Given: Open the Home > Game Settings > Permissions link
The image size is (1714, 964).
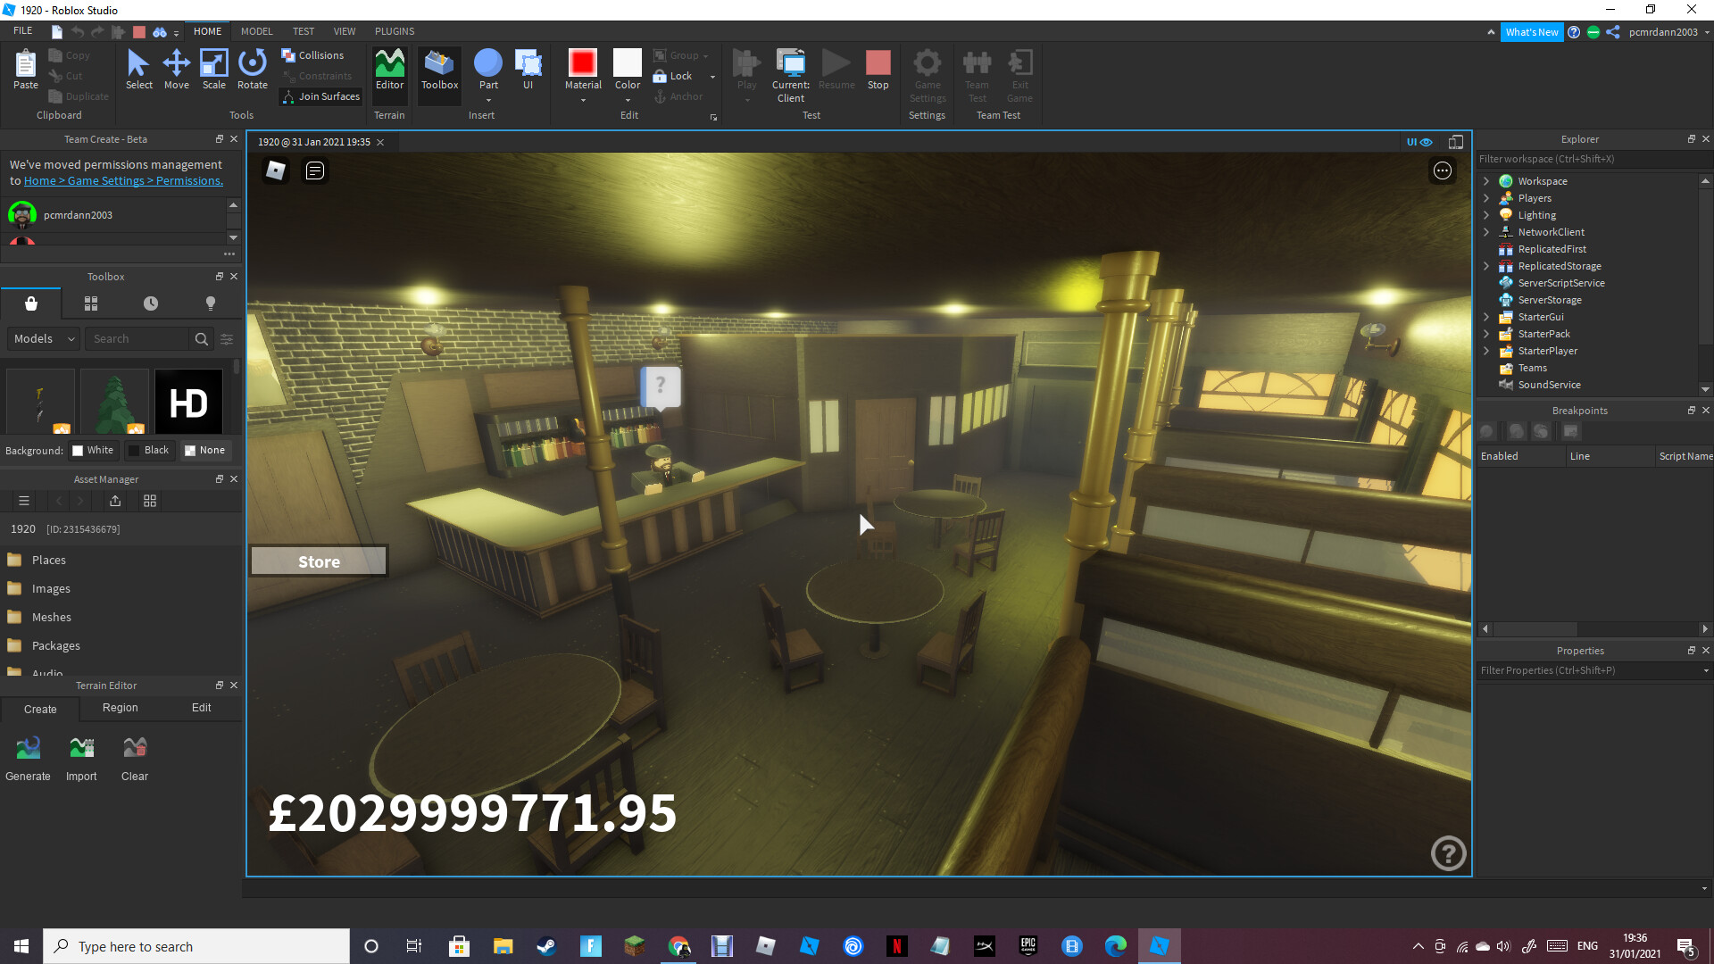Looking at the screenshot, I should click(123, 181).
